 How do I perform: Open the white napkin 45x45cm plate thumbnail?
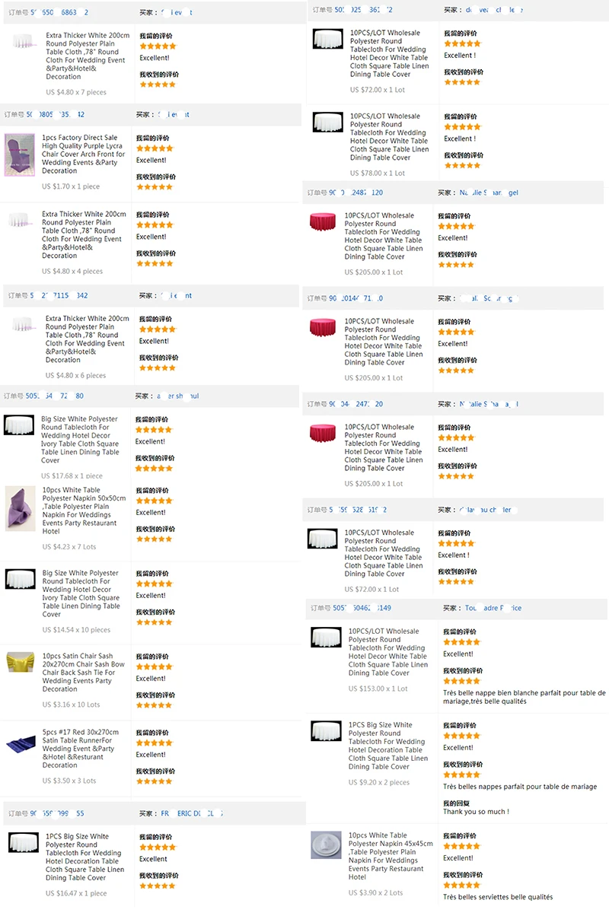point(326,845)
